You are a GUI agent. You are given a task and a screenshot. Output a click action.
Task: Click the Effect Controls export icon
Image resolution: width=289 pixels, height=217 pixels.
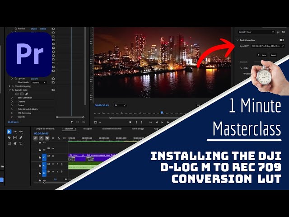(x=84, y=122)
